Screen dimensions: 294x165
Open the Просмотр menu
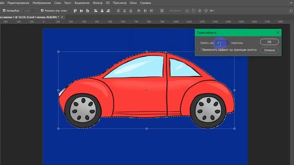[119, 3]
